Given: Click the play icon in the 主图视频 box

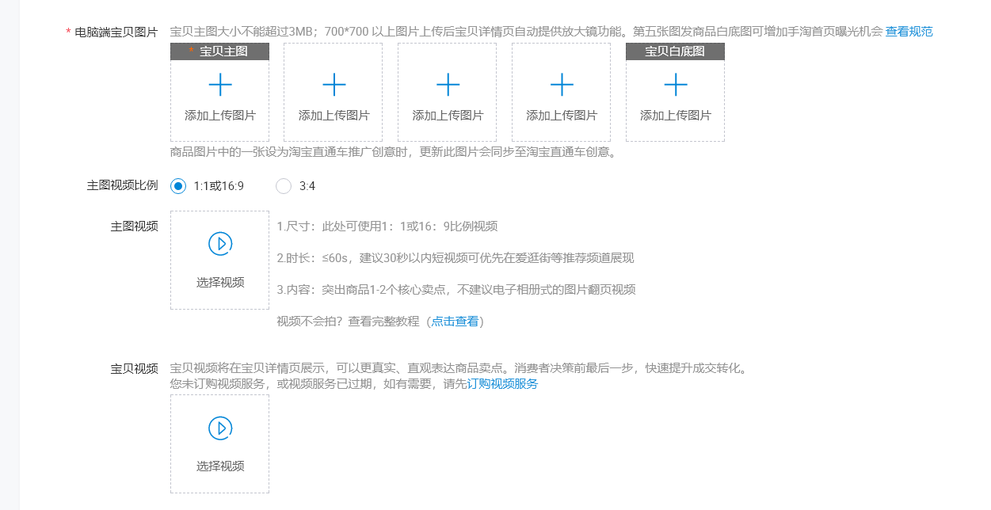Looking at the screenshot, I should point(220,244).
